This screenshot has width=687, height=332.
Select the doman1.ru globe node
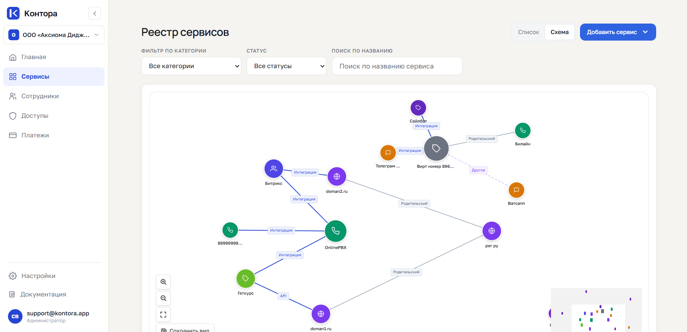321,314
